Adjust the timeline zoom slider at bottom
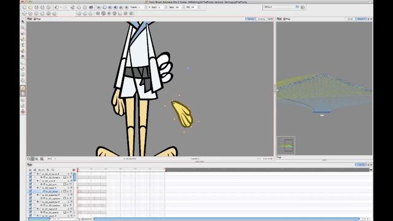393x221 pixels. click(x=86, y=219)
